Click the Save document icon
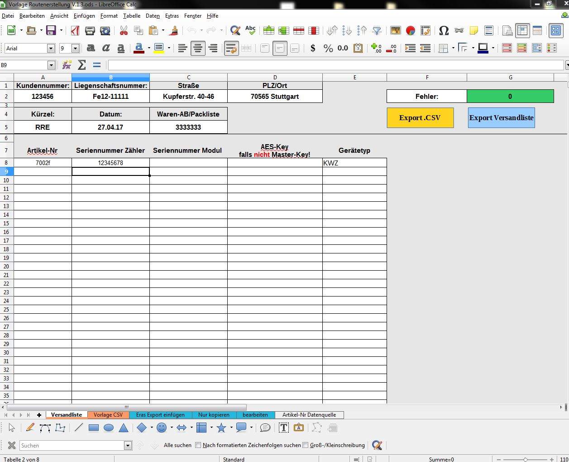The height and width of the screenshot is (462, 569). pos(51,31)
